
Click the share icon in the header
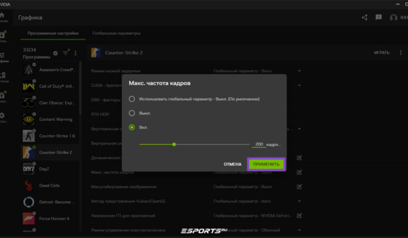(x=364, y=18)
